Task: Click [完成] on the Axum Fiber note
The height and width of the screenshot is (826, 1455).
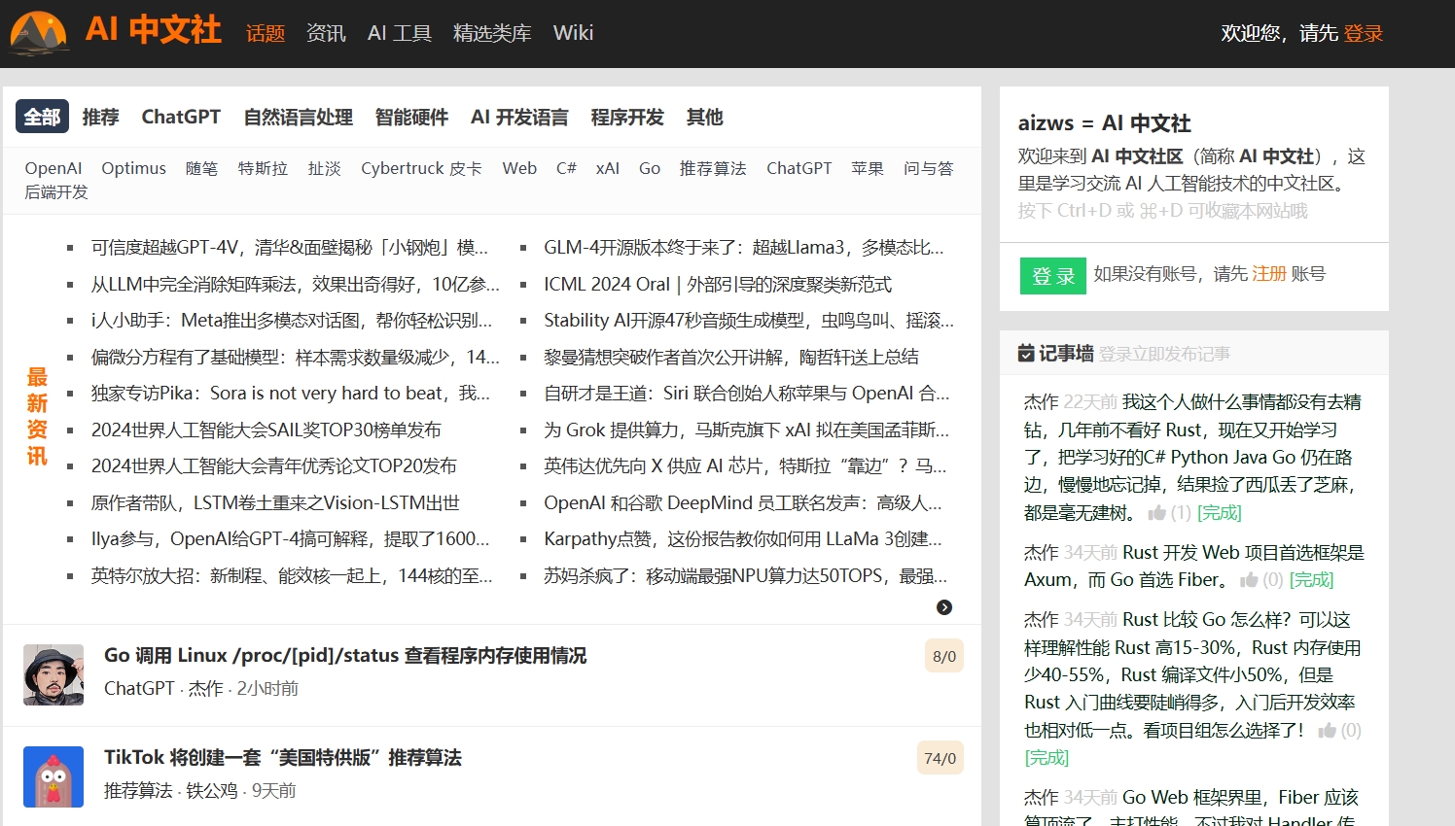Action: [1311, 579]
